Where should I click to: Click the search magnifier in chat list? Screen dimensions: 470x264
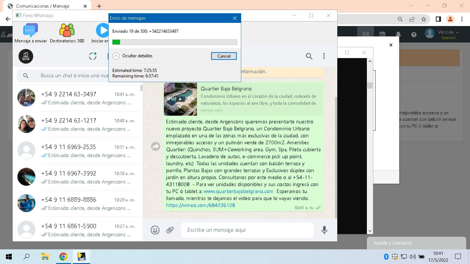(26, 76)
